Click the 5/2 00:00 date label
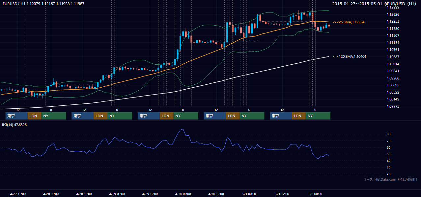 click(315, 194)
